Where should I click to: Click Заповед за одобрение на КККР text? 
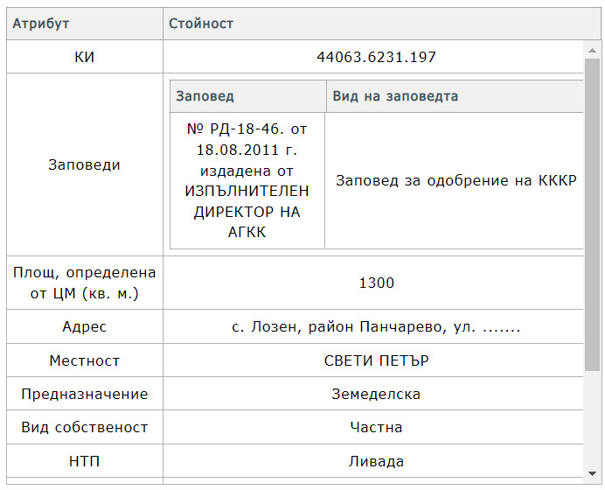coord(455,180)
